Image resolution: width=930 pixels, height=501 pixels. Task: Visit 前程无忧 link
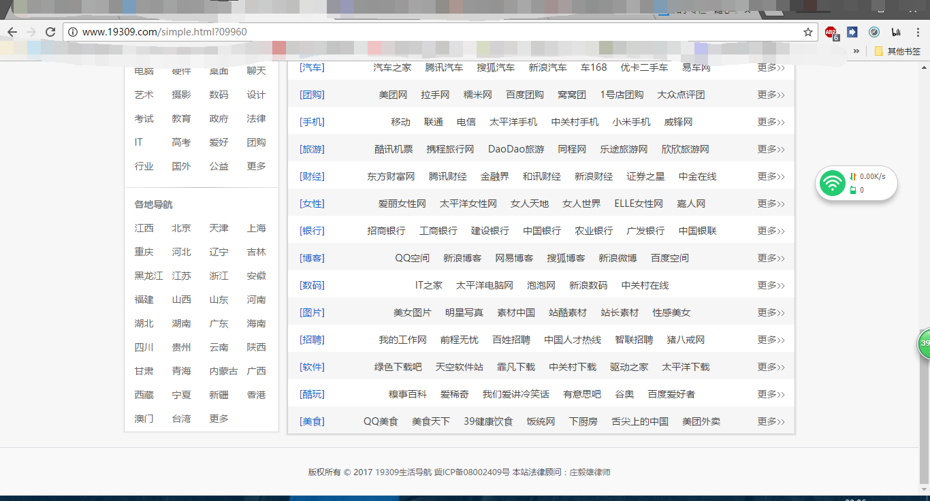tap(460, 340)
